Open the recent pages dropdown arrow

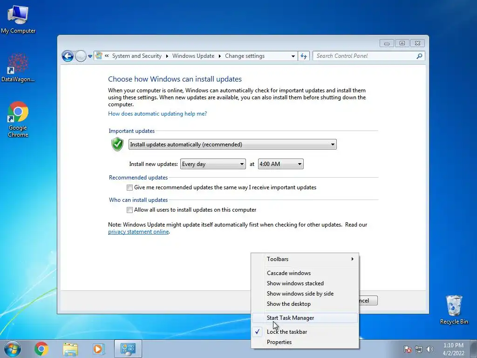pos(90,56)
